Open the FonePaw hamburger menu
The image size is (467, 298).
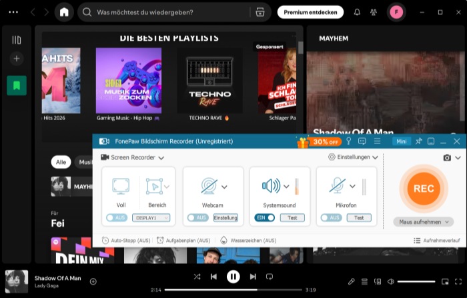coord(377,141)
